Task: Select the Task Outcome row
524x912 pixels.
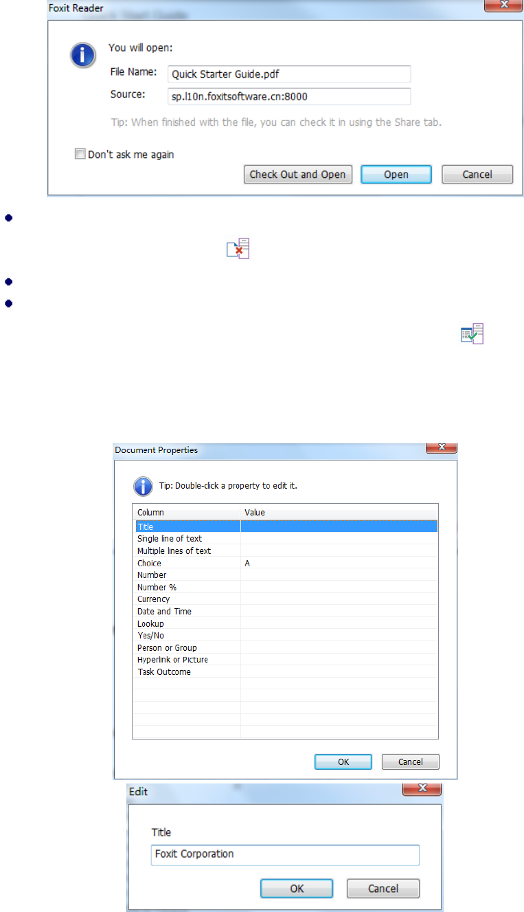Action: coord(286,671)
